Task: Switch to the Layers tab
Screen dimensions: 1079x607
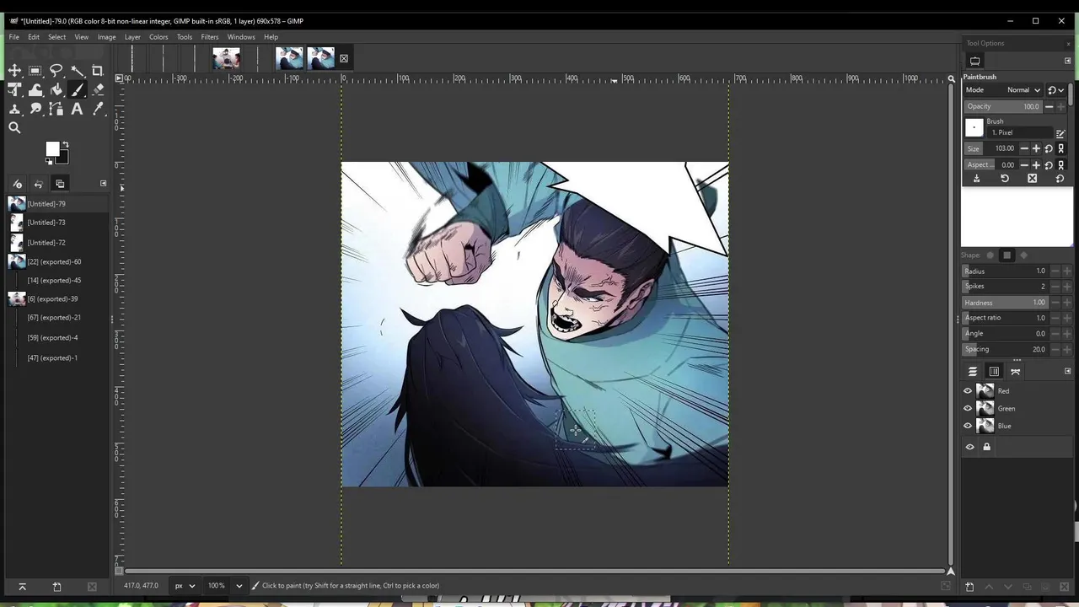Action: click(973, 372)
